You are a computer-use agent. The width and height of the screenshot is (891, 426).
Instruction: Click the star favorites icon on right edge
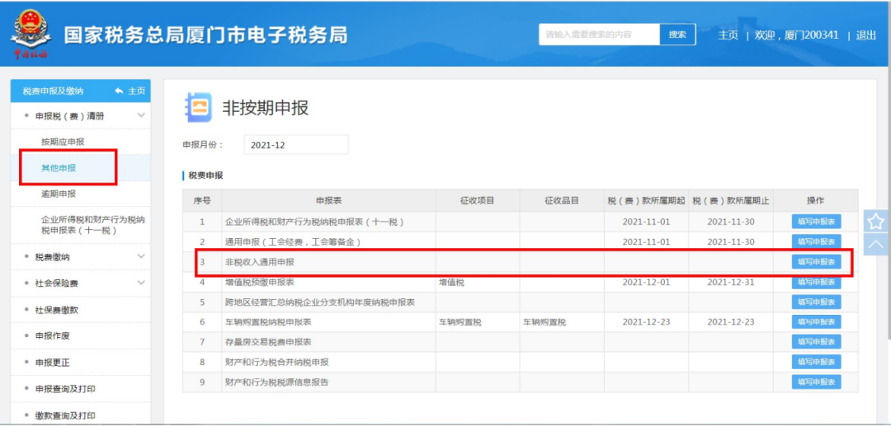point(876,221)
